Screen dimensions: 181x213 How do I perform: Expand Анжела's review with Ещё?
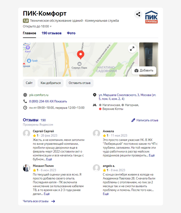pos(152,155)
